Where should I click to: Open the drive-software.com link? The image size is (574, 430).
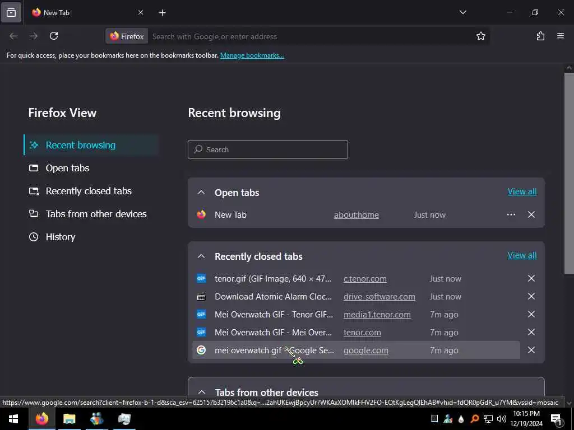click(379, 297)
